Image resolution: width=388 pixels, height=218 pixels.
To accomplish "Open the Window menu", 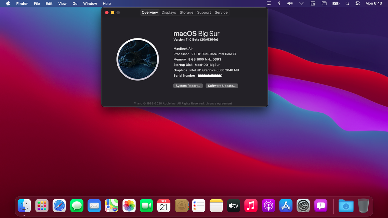I will coord(90,3).
